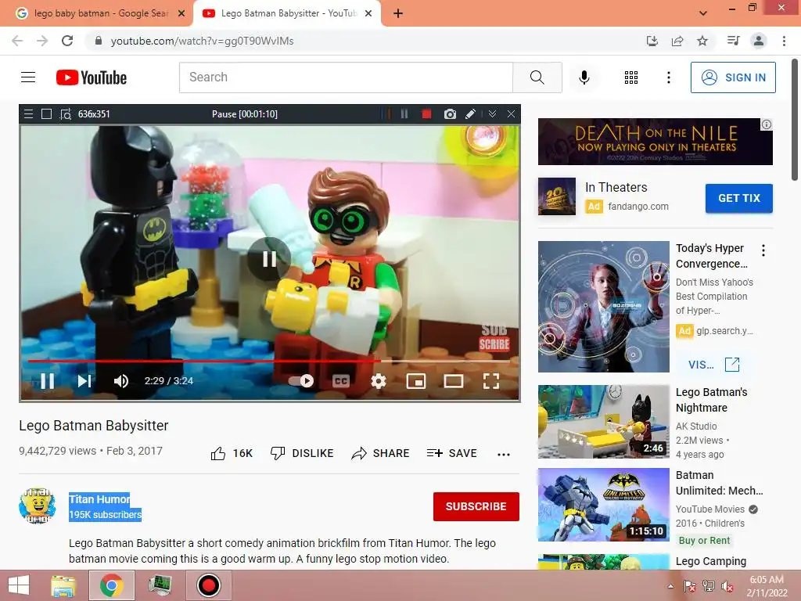Open YouTube settings three-dot menu
801x601 pixels.
pos(668,77)
